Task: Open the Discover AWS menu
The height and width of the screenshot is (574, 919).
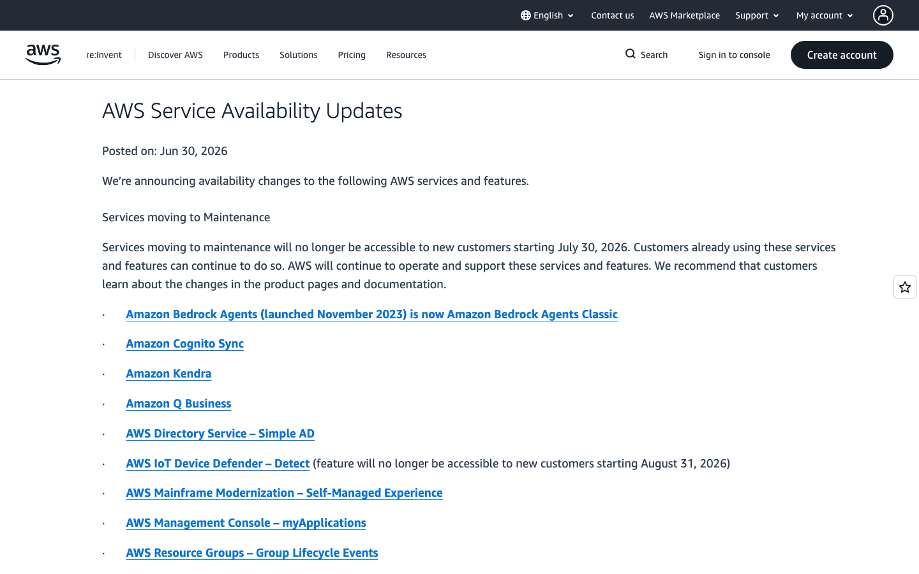Action: [x=176, y=55]
